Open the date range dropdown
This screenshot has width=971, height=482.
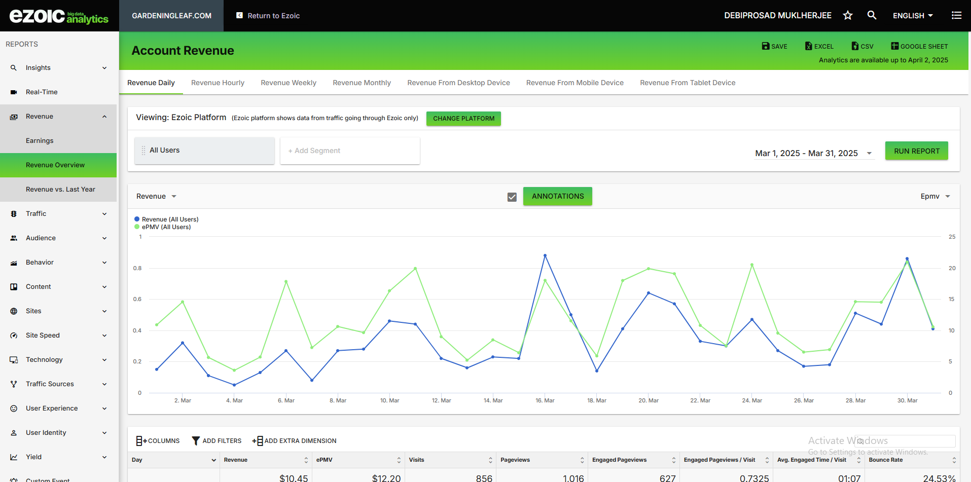814,153
